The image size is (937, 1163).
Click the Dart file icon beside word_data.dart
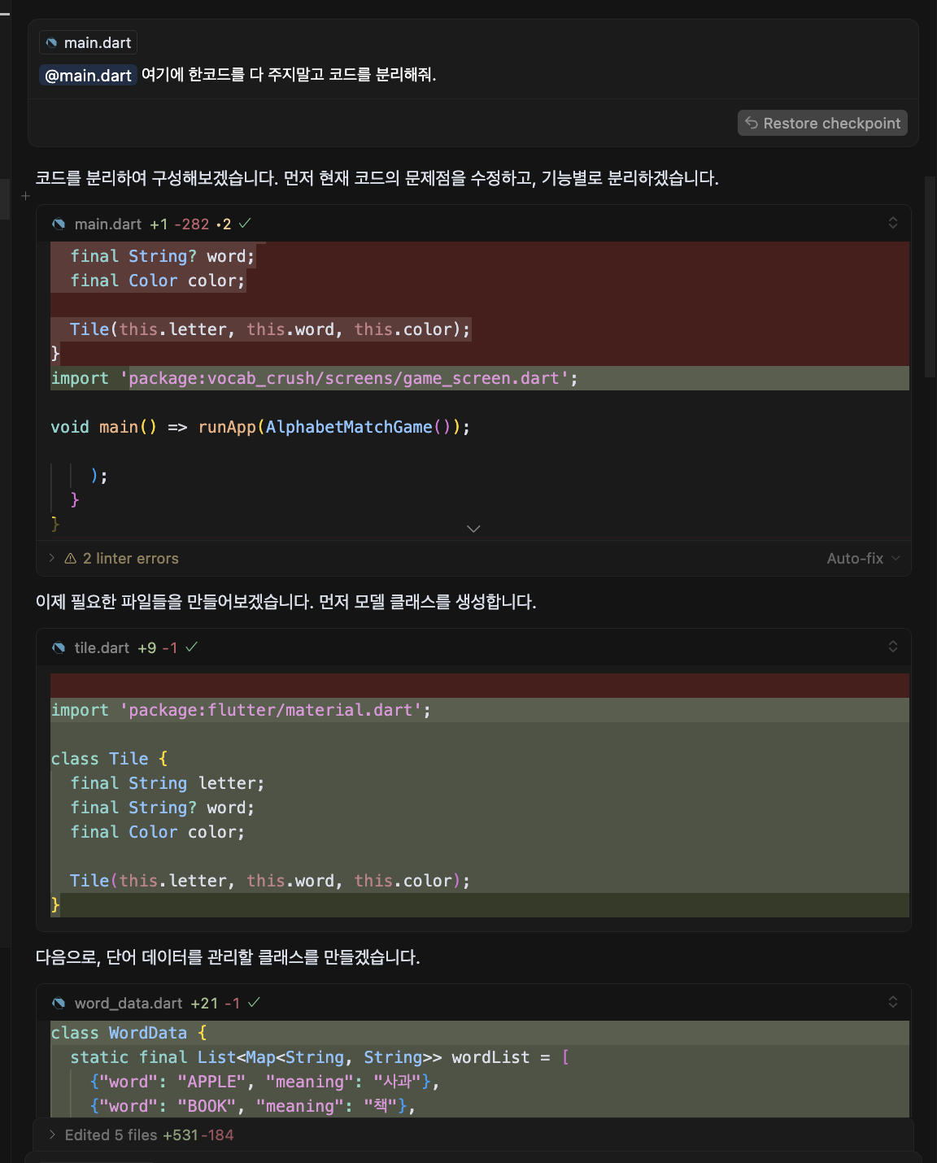59,1004
